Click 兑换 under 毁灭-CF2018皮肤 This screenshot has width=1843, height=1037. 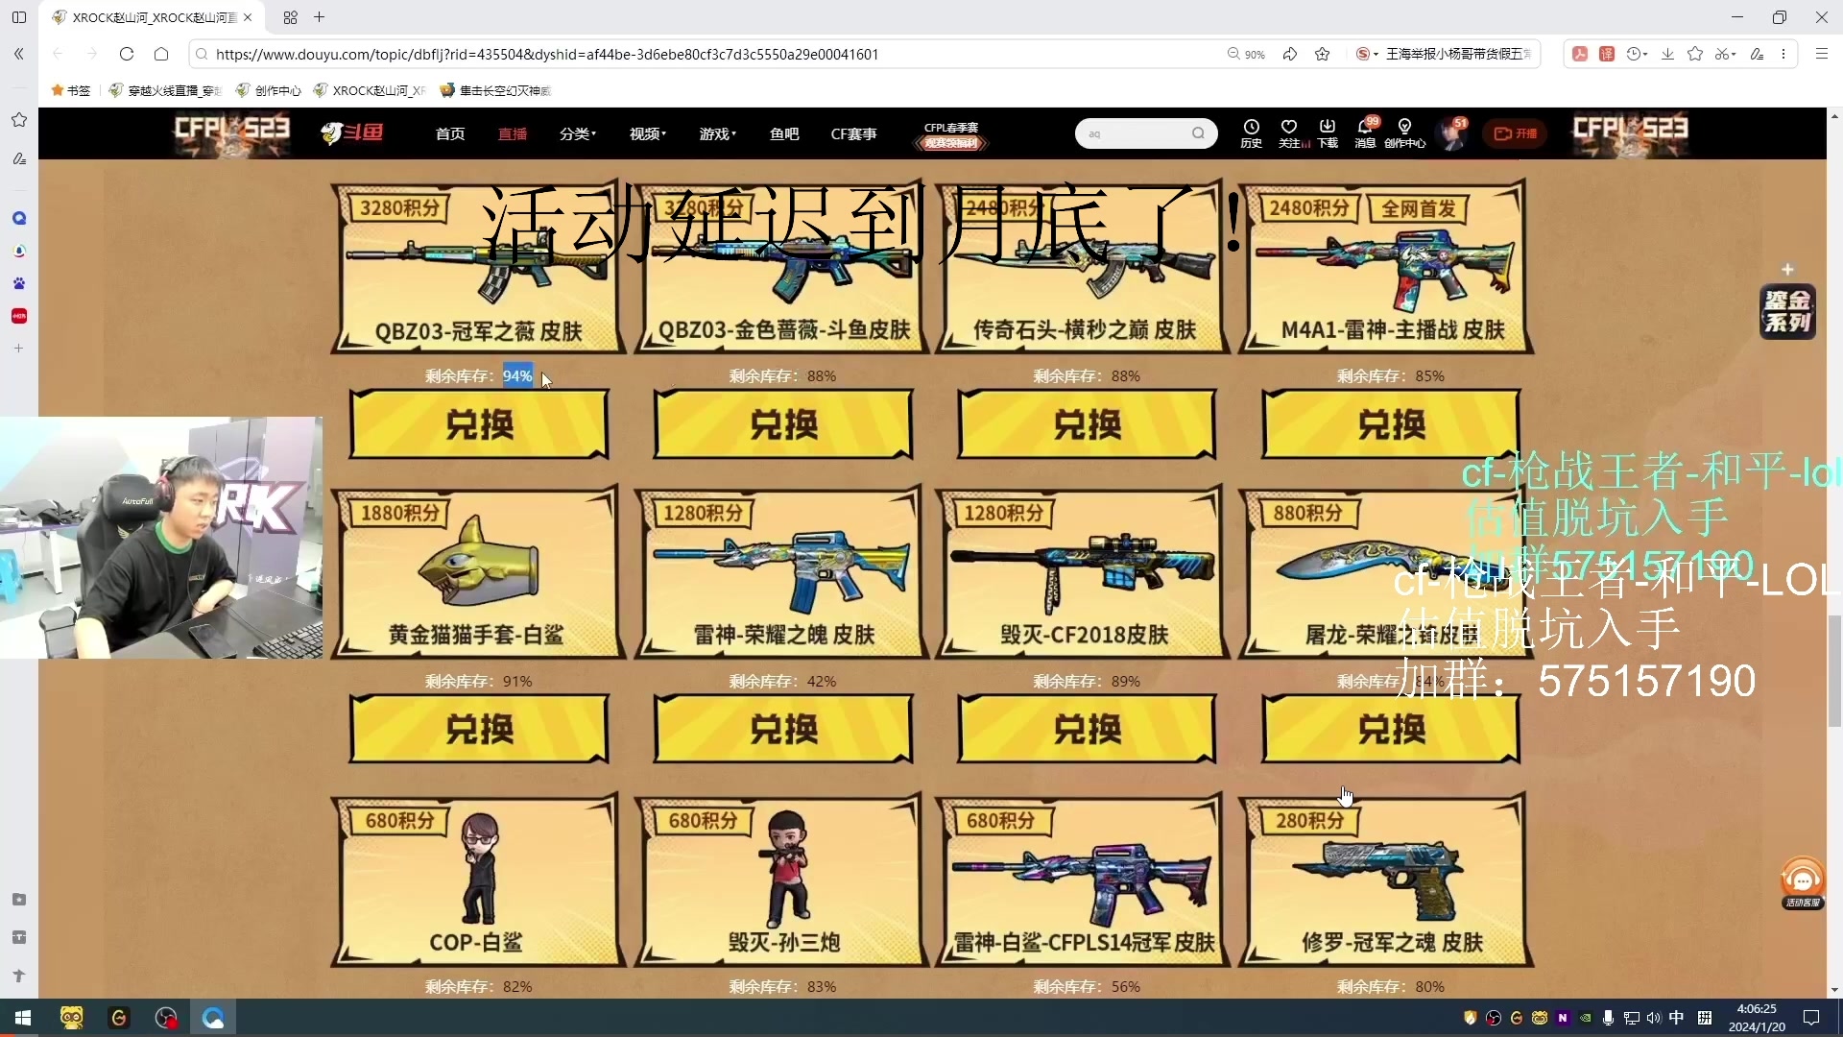click(1087, 730)
